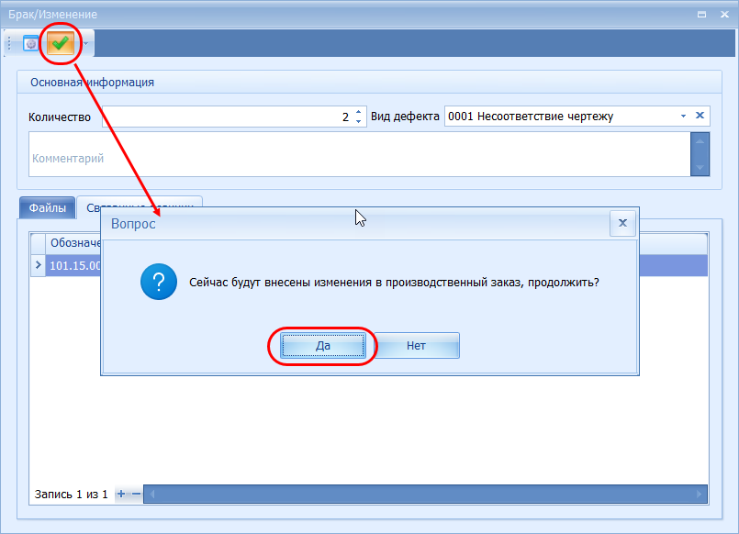Screen dimensions: 739x534
Task: Open the toolbar options dropdown arrow
Action: coord(85,43)
